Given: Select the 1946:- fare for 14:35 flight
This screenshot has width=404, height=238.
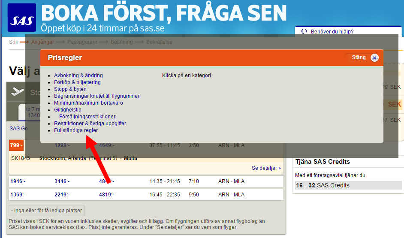Looking at the screenshot, I should (x=18, y=181).
